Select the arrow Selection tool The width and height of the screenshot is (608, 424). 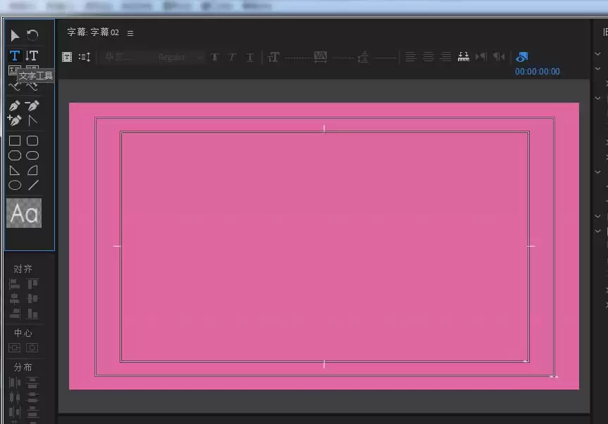(x=15, y=35)
